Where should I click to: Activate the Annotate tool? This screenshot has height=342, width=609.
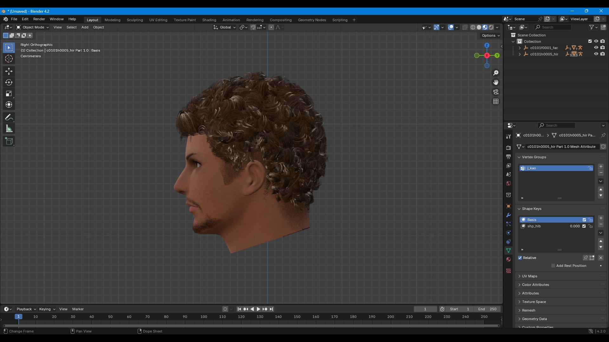point(9,117)
